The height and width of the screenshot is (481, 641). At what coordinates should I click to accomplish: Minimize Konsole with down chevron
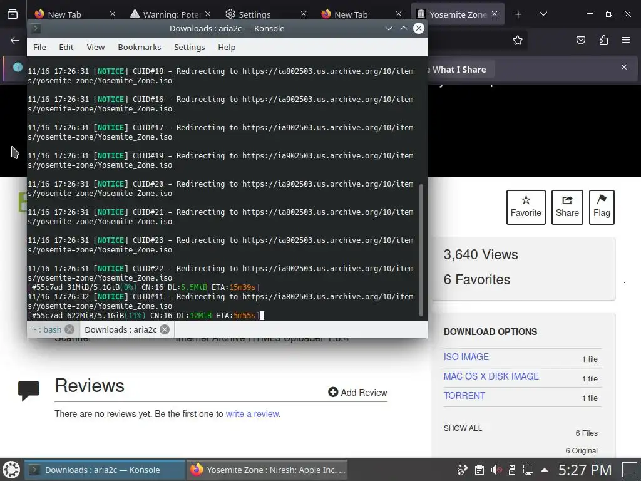pos(389,28)
